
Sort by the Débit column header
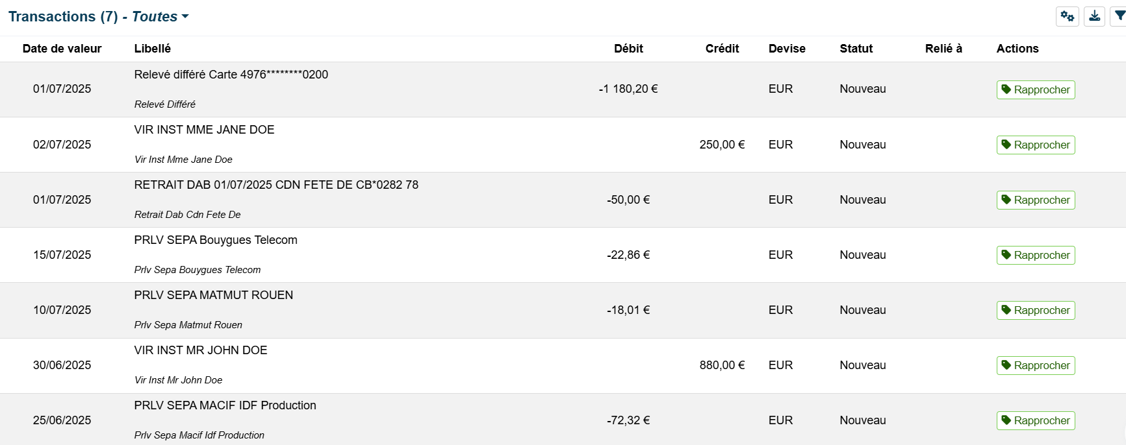tap(628, 49)
